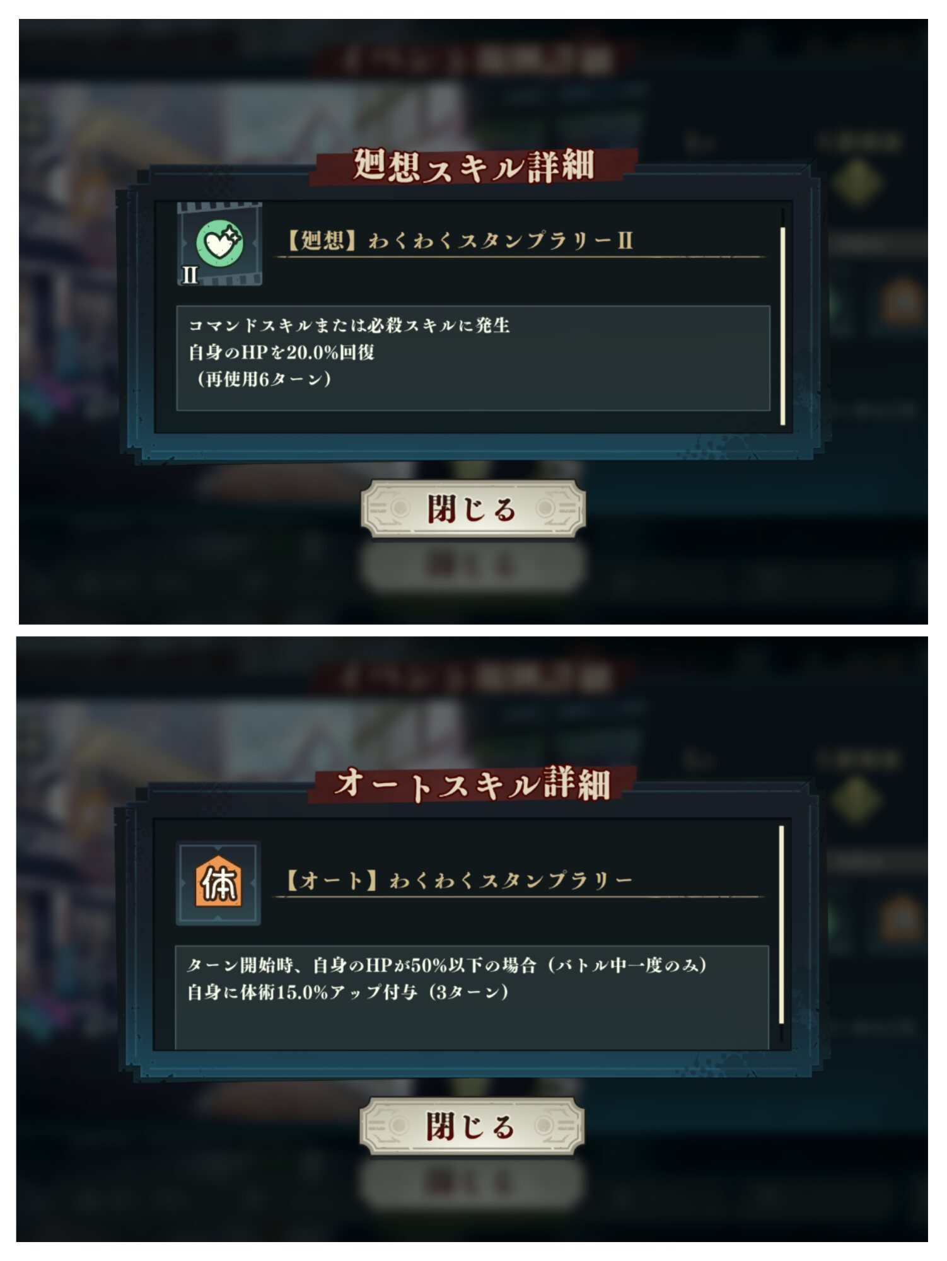The image size is (947, 1261).
Task: Click the 体術15.0%アップ description box
Action: (x=472, y=997)
